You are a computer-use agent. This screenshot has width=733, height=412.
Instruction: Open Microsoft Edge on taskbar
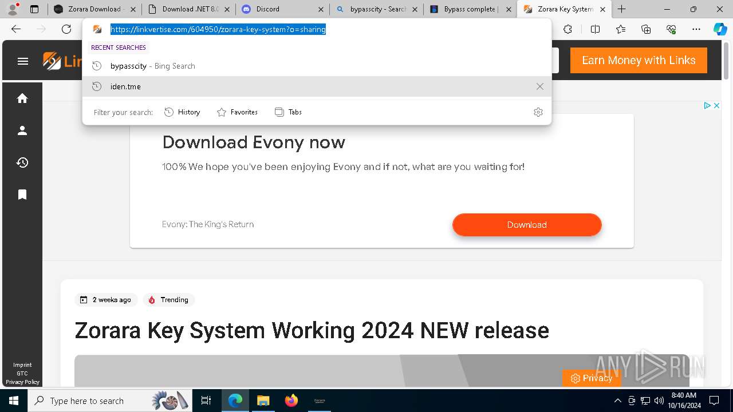coord(235,401)
